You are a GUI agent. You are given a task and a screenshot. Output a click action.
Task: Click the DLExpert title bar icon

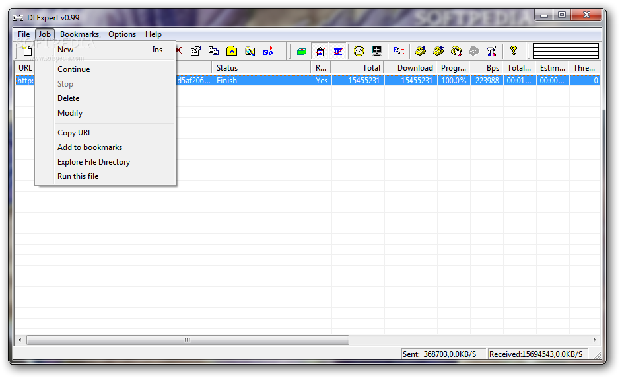tap(18, 18)
